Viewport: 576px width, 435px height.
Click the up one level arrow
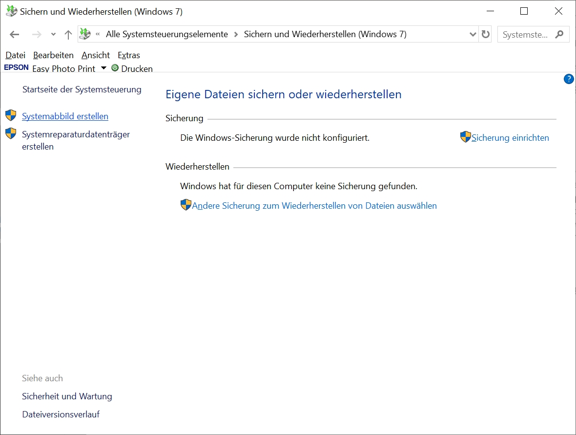pos(68,35)
